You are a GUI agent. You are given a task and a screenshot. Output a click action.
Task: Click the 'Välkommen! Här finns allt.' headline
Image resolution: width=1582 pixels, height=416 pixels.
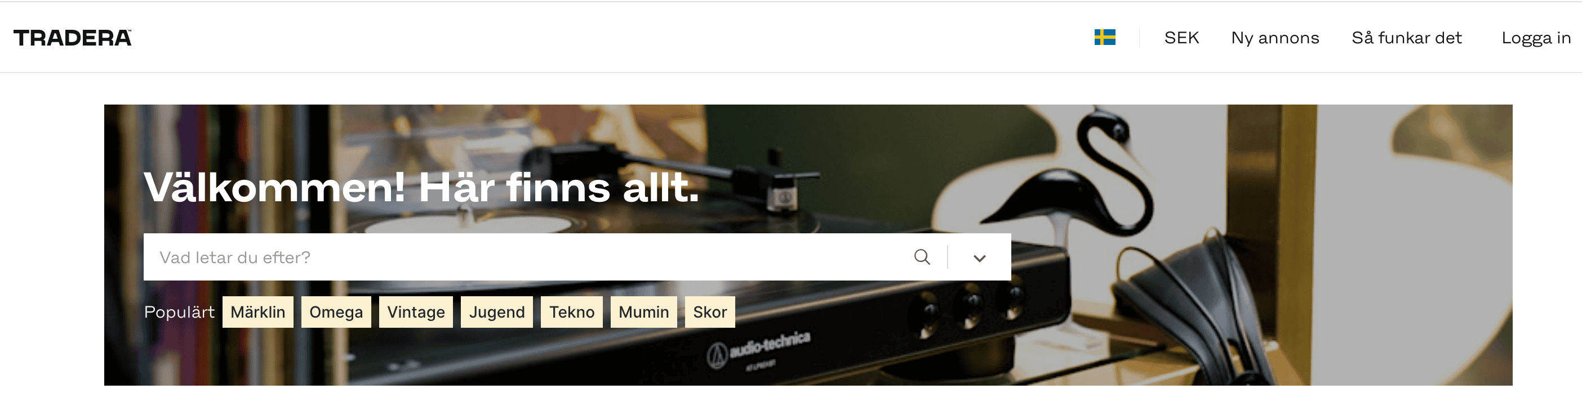pyautogui.click(x=421, y=187)
